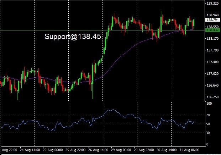Click the 'Support@138.45' chart annotation
This screenshot has height=155, width=221.
(73, 37)
